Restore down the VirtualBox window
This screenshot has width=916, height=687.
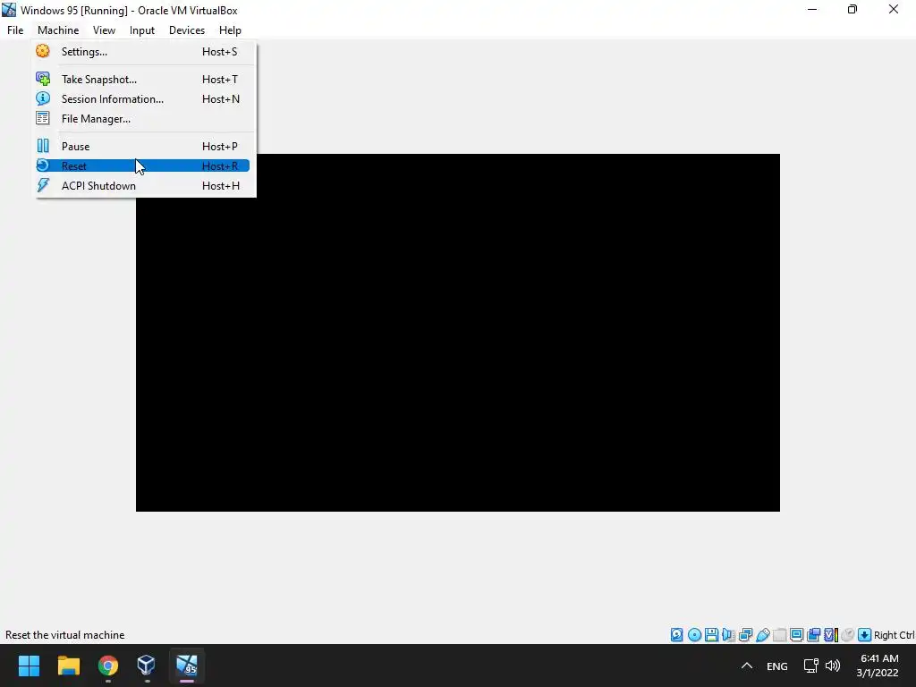point(852,10)
